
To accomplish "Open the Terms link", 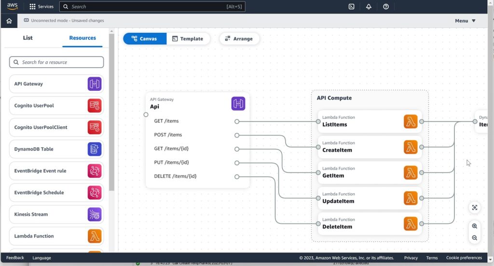I will pyautogui.click(x=432, y=258).
